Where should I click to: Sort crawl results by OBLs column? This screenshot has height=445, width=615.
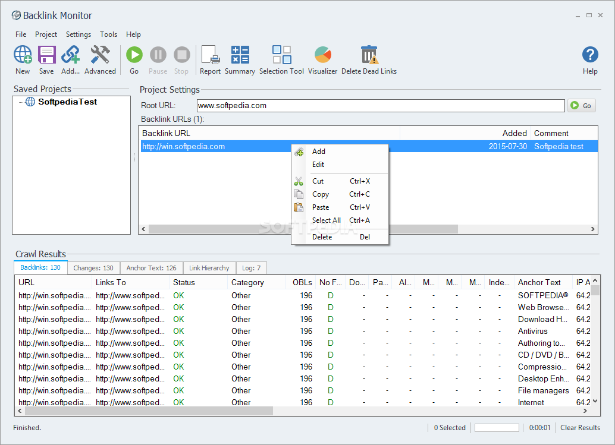click(300, 282)
